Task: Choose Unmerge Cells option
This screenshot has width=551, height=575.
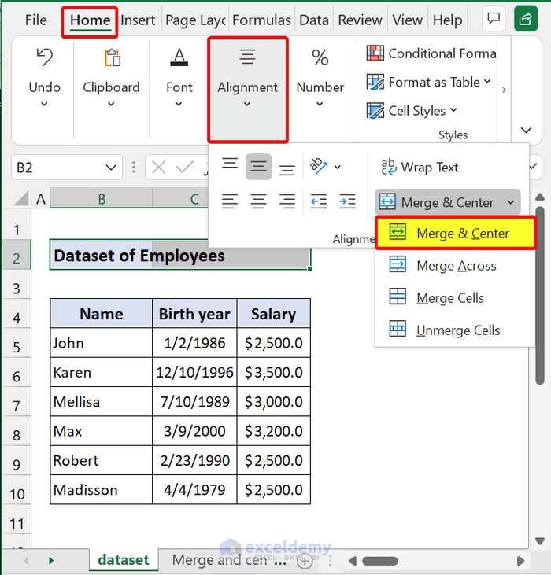Action: 456,330
